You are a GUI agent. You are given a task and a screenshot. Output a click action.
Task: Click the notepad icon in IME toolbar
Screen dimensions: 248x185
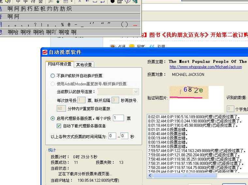pos(120,1)
